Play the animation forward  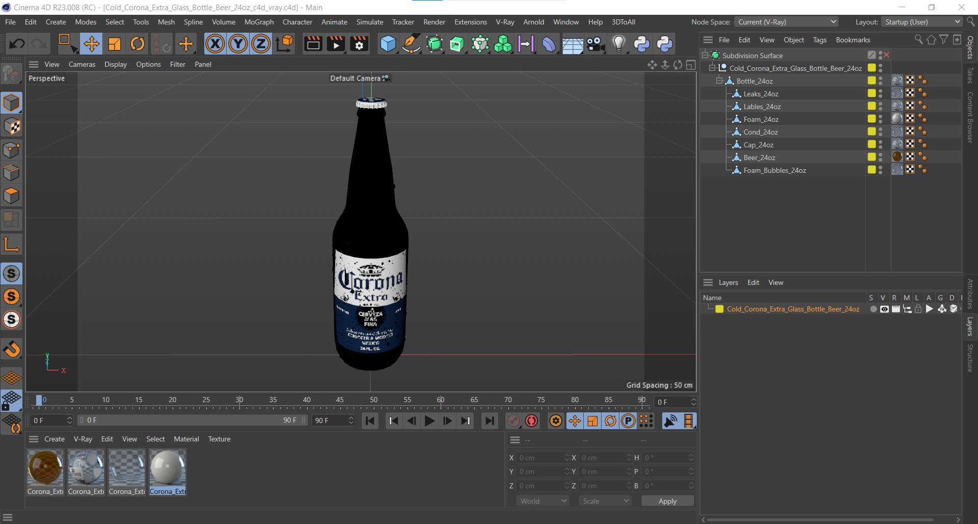click(429, 421)
